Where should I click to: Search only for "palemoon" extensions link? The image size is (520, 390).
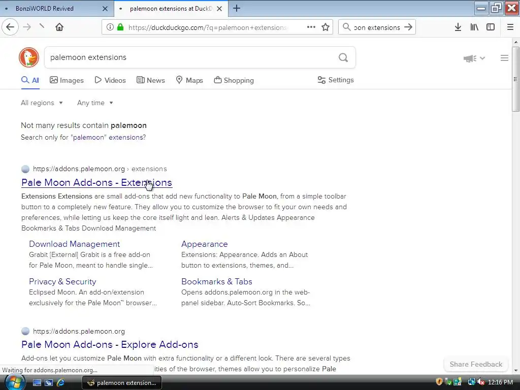click(108, 137)
